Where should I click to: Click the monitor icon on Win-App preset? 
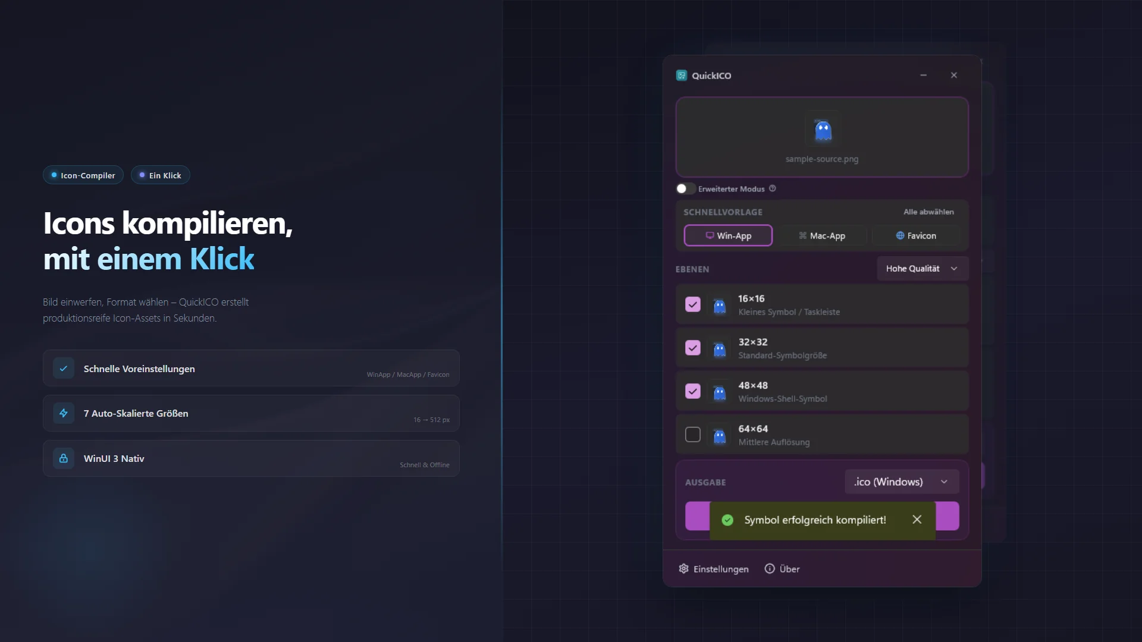tap(710, 235)
